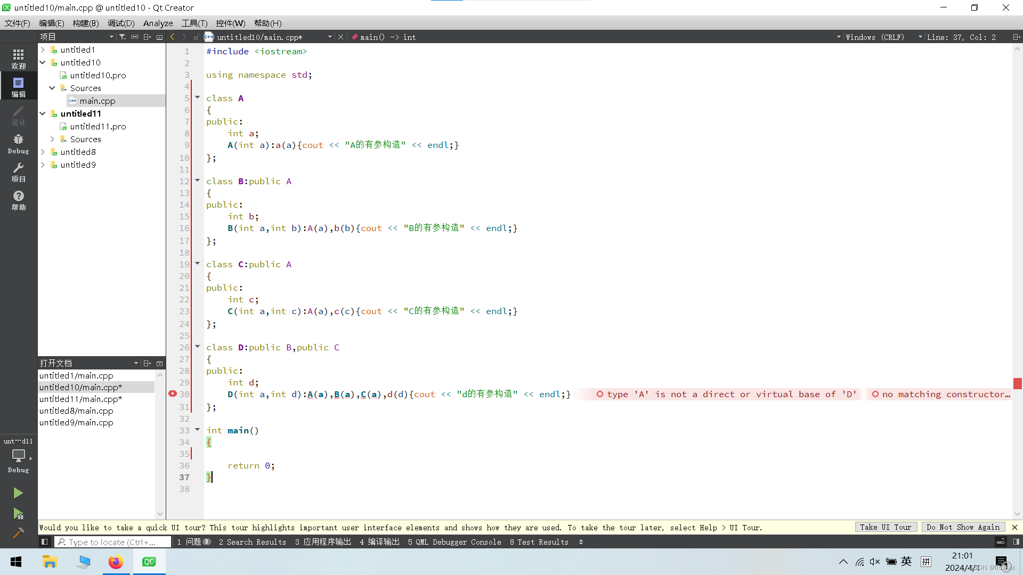The image size is (1023, 575).
Task: Click the red error marker in scrollbar
Action: click(1017, 383)
